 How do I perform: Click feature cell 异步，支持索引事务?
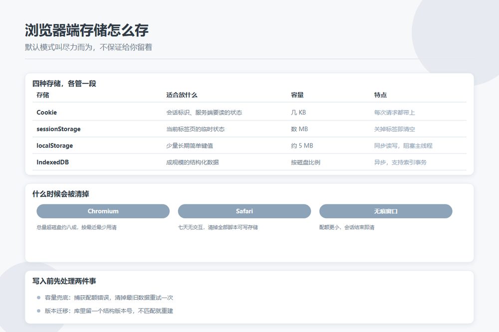(x=400, y=162)
